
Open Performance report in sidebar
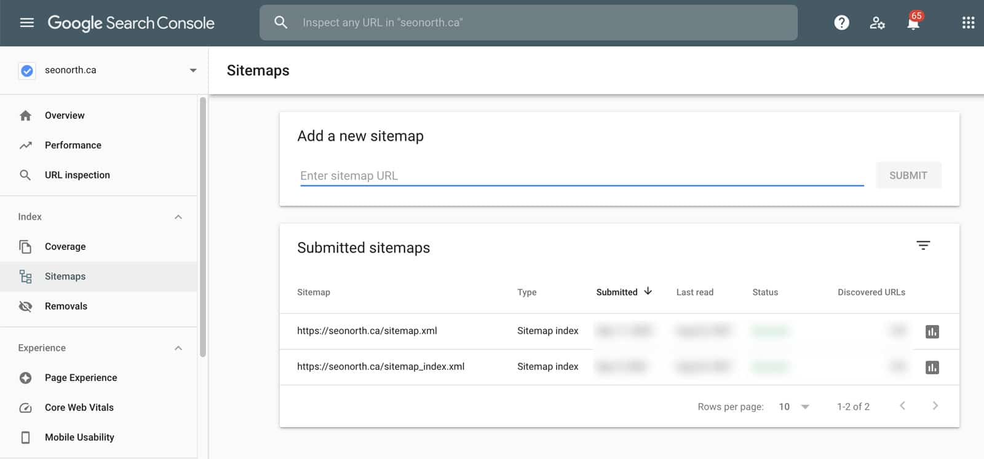click(x=98, y=145)
